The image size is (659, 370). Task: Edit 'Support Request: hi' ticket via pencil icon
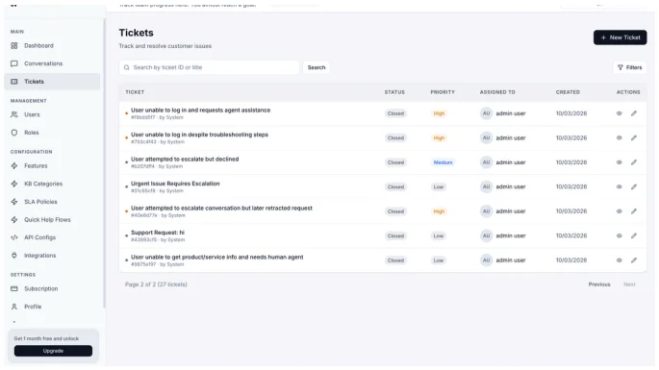click(x=634, y=235)
